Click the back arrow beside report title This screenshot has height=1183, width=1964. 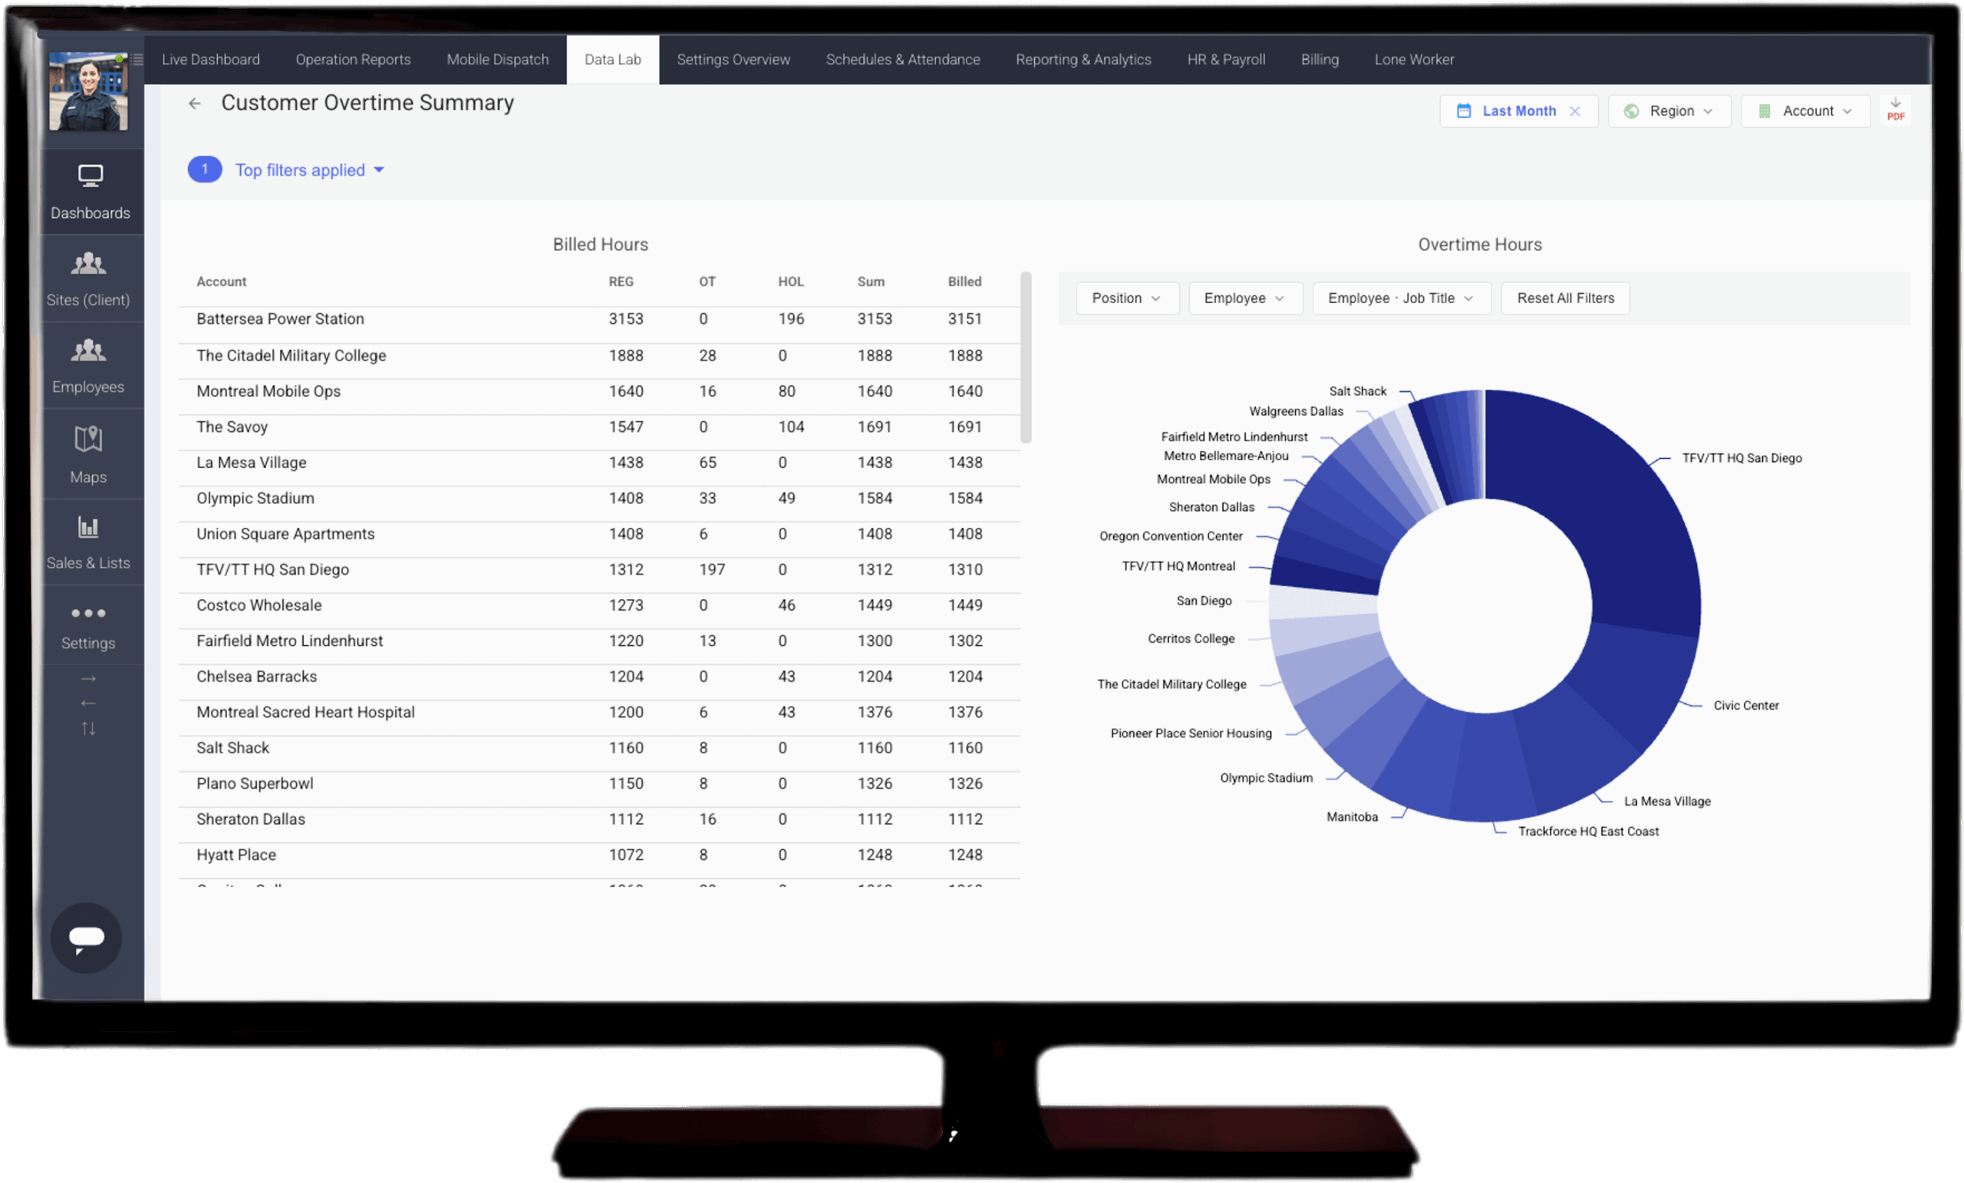click(195, 104)
